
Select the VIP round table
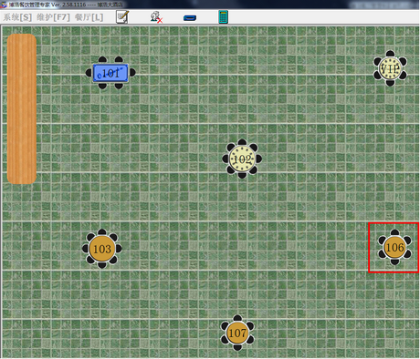390,68
